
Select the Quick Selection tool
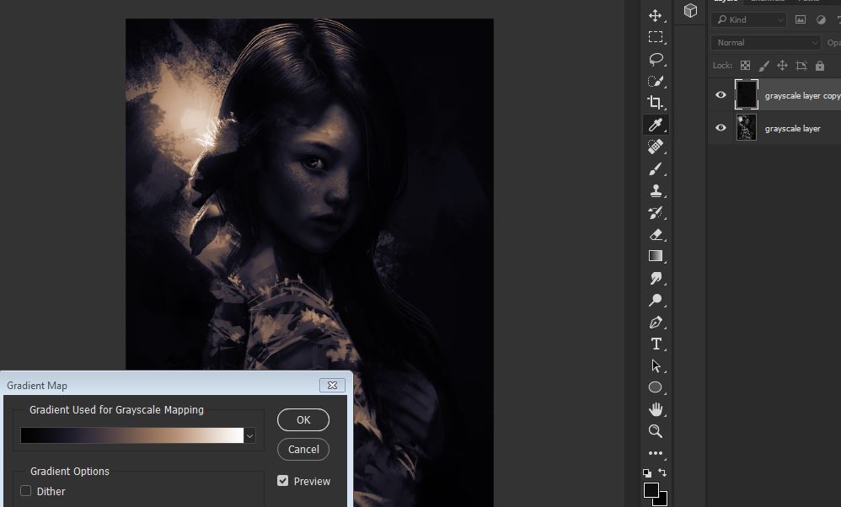[x=655, y=81]
